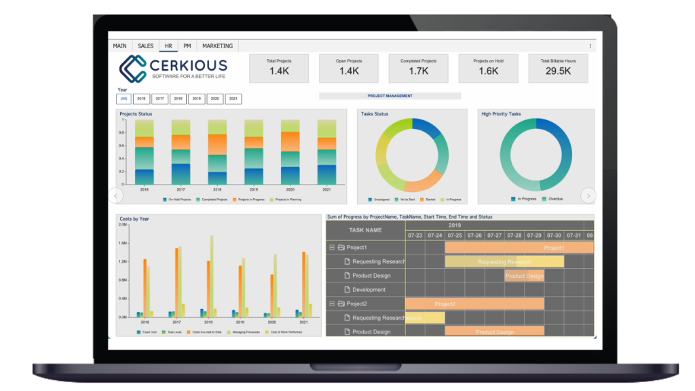Toggle the 2021 year filter

click(x=233, y=99)
